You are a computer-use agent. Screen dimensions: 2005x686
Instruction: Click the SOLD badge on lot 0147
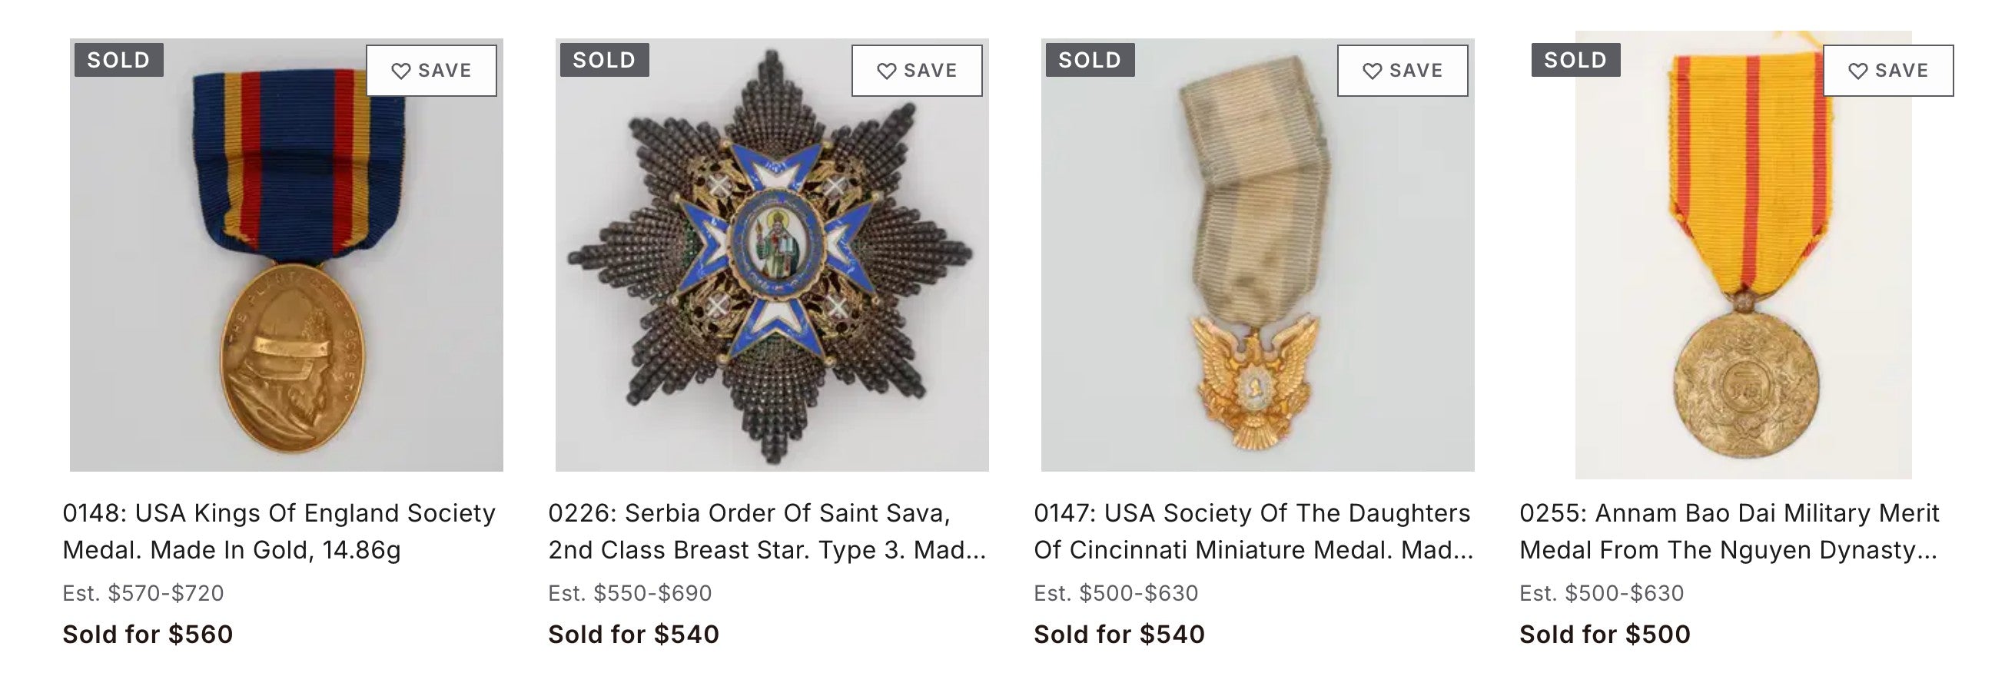point(1090,60)
